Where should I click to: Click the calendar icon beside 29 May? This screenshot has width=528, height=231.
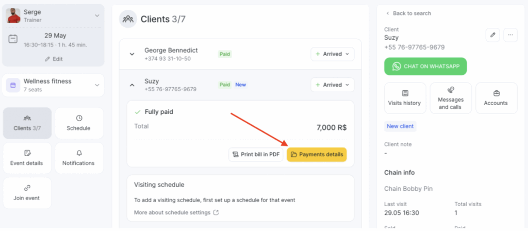click(13, 39)
